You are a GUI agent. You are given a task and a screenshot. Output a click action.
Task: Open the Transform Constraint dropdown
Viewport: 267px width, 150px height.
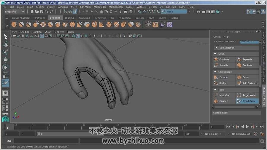click(x=249, y=42)
